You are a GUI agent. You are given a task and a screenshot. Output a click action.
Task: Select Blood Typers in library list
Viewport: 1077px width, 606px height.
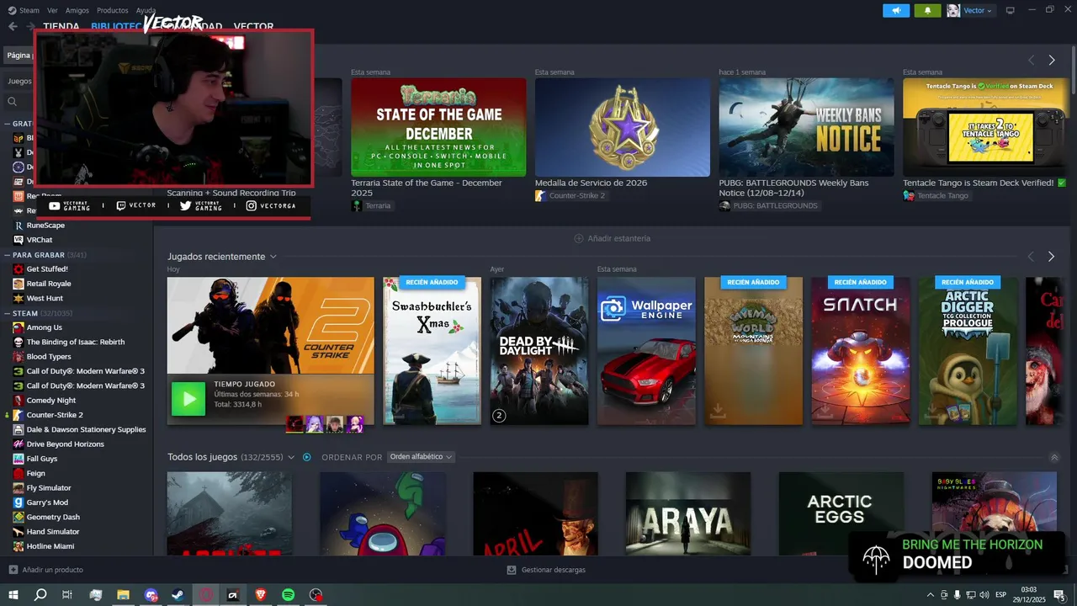(49, 357)
